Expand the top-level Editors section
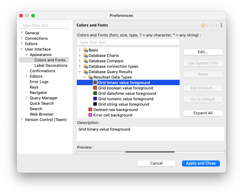 click(22, 44)
